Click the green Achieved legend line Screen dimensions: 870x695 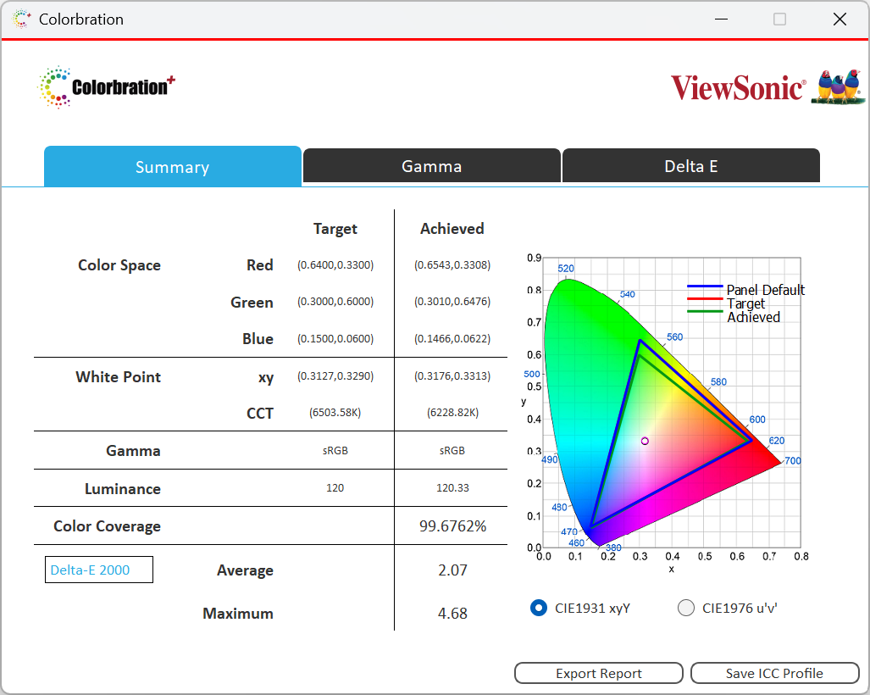705,314
